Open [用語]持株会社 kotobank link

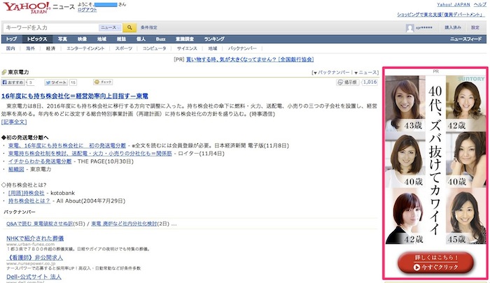click(27, 193)
